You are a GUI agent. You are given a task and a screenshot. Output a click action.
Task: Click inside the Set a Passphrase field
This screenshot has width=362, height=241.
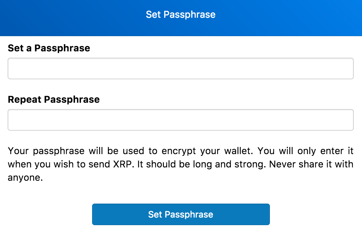[x=181, y=68]
